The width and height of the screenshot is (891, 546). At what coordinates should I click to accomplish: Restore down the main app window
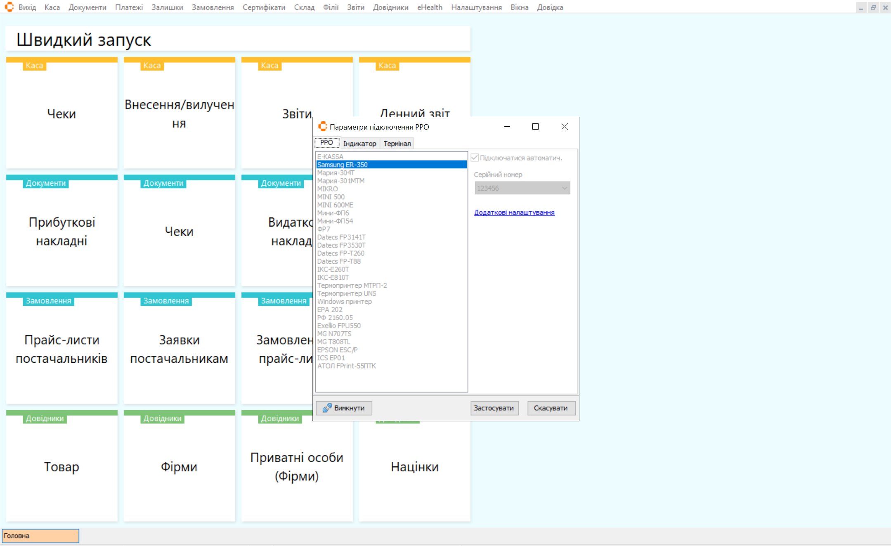coord(873,7)
